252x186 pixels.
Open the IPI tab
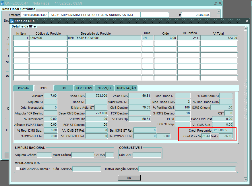coord(64,88)
